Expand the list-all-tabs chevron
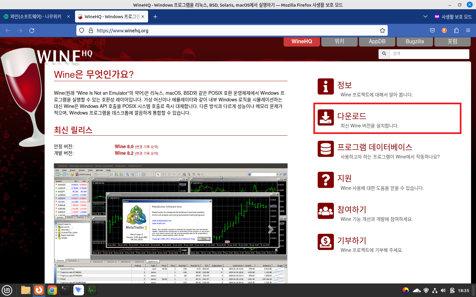The height and width of the screenshot is (297, 476). click(x=425, y=16)
